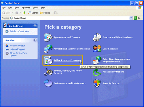The image size is (144, 107).
Task: Open Network and Internet Connections link
Action: click(72, 49)
